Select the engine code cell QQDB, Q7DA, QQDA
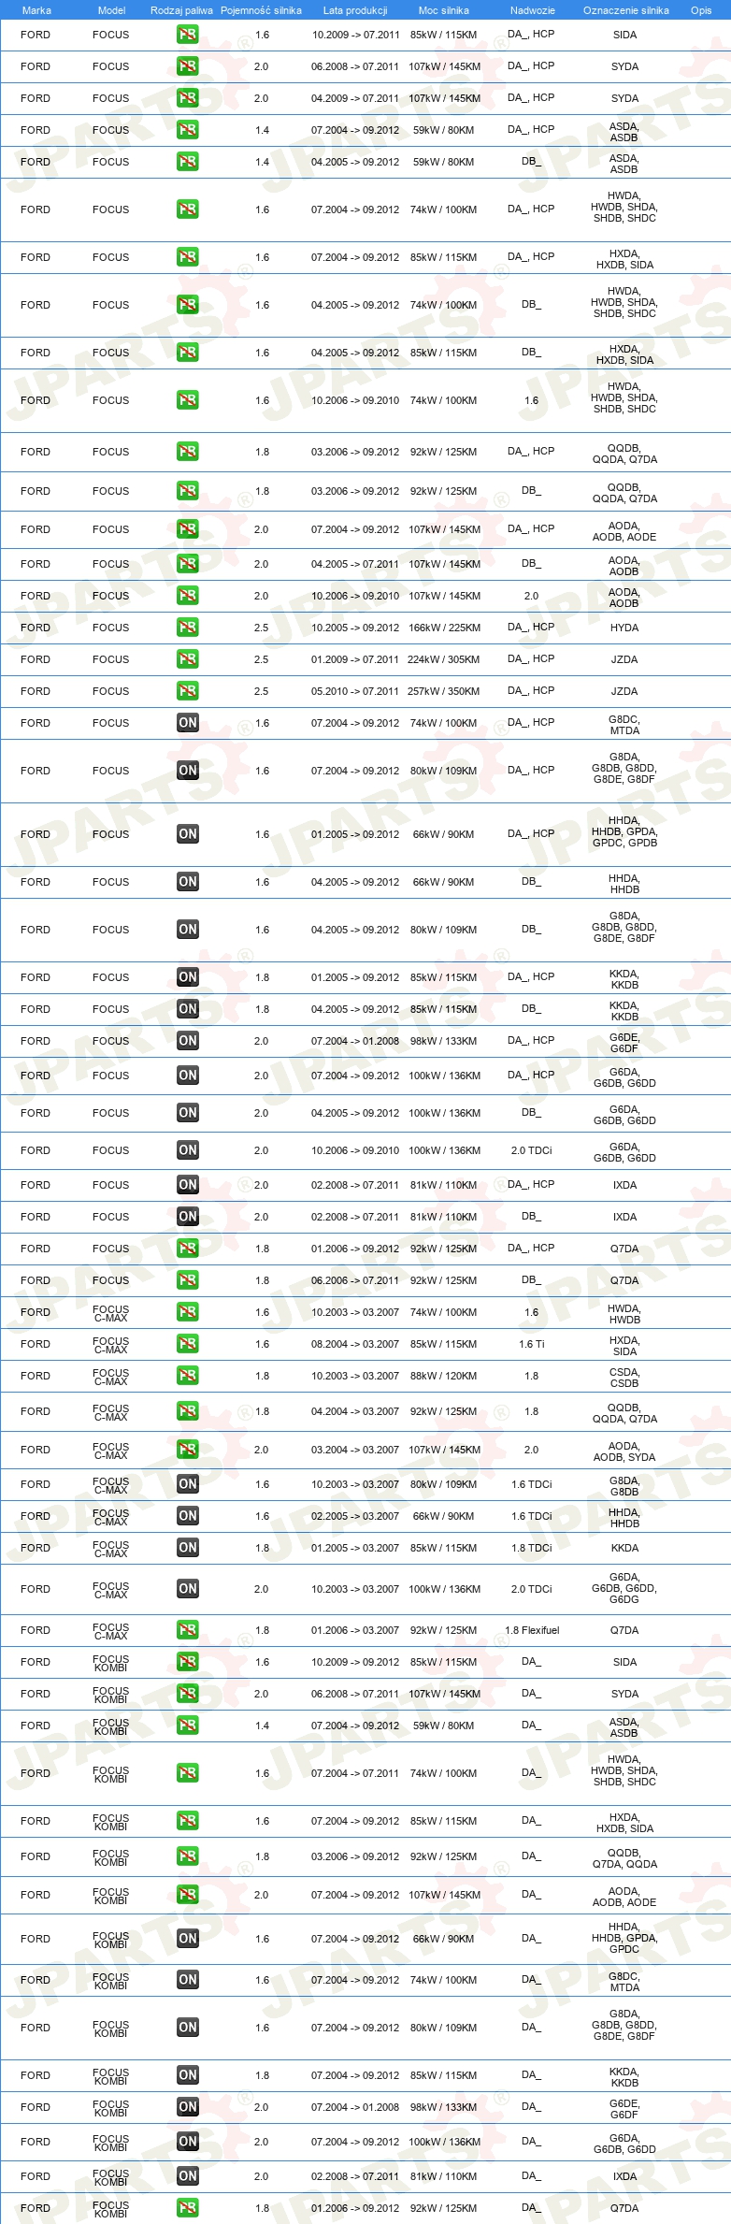 click(624, 1858)
